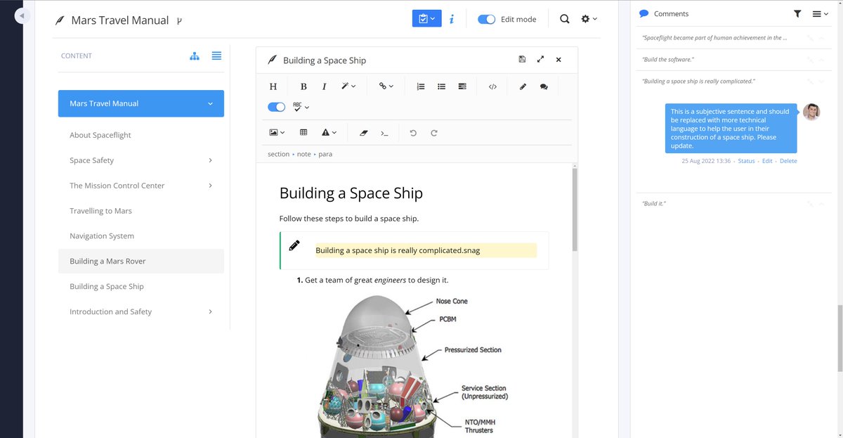843x438 pixels.
Task: Toggle italic formatting
Action: click(324, 86)
